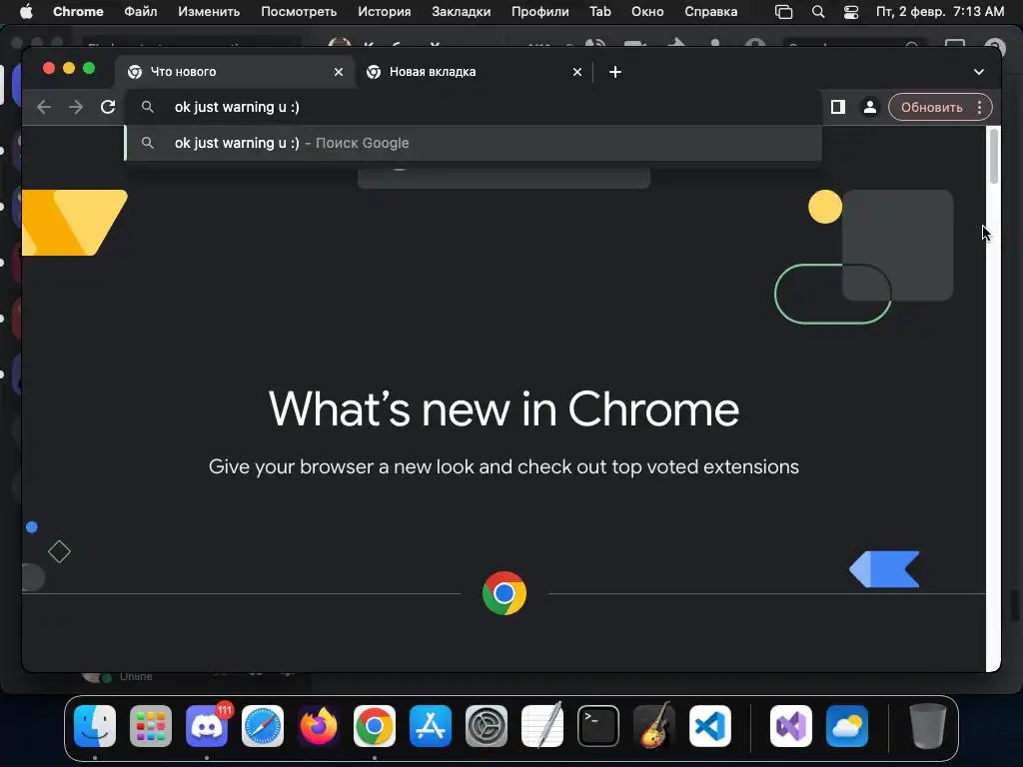Click the Chrome logo on the page

coord(505,593)
